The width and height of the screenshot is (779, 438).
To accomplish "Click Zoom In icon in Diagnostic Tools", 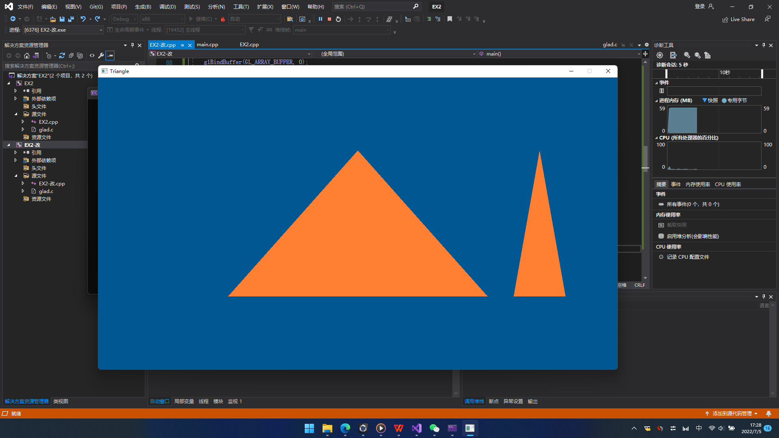I will tap(687, 55).
